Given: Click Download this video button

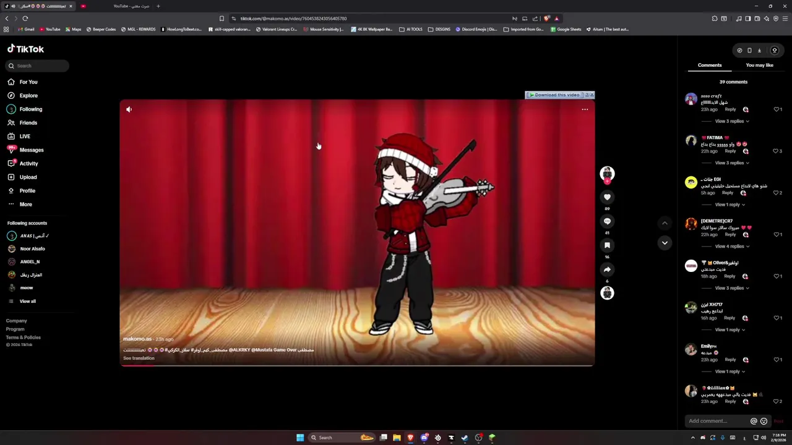Looking at the screenshot, I should tap(554, 95).
